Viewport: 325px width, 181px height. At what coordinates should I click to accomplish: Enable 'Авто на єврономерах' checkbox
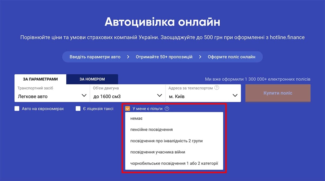17,108
